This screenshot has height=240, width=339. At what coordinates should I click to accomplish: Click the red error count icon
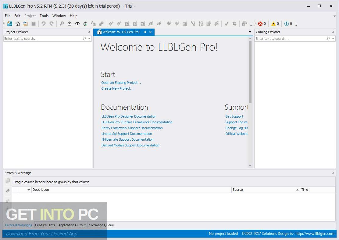pos(260,24)
